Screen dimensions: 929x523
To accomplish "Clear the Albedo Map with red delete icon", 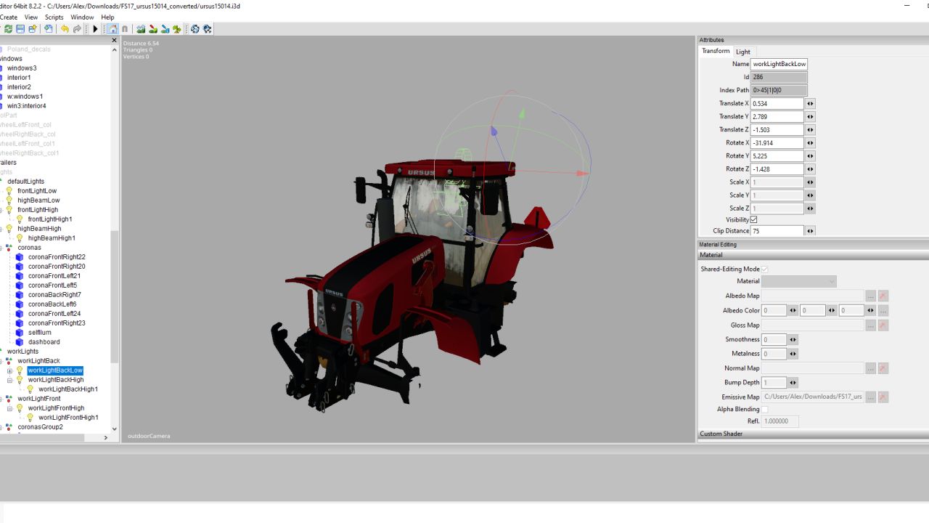I will pos(883,296).
